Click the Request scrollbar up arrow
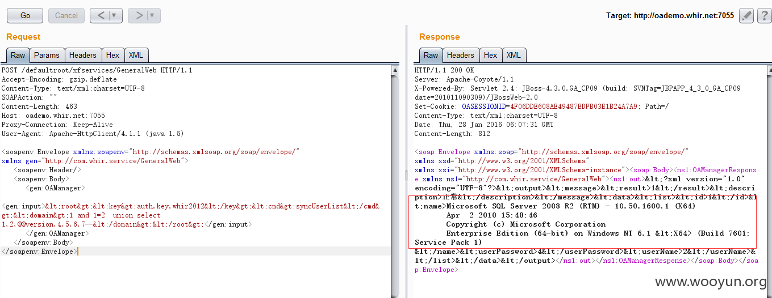 pyautogui.click(x=395, y=69)
